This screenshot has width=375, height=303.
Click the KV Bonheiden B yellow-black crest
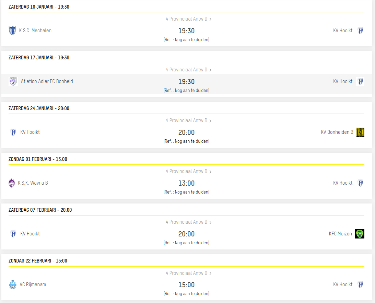(x=360, y=132)
